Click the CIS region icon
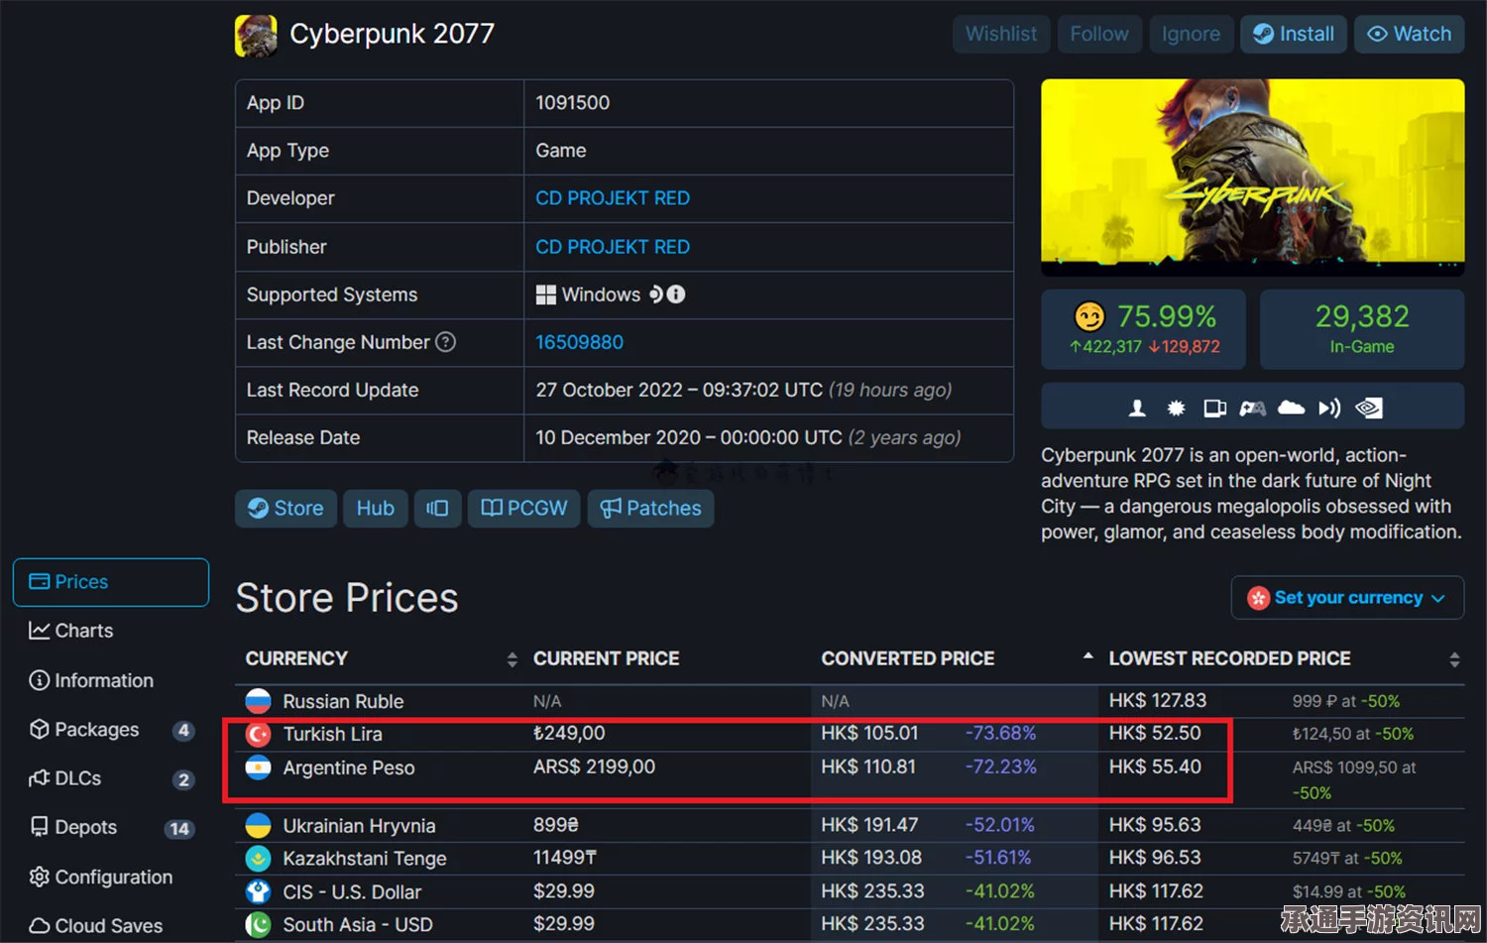 (258, 891)
